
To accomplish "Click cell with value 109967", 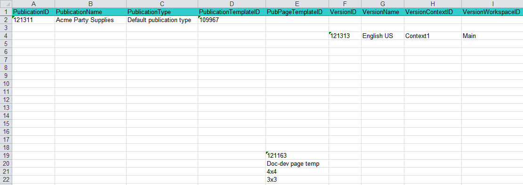I will click(x=232, y=20).
